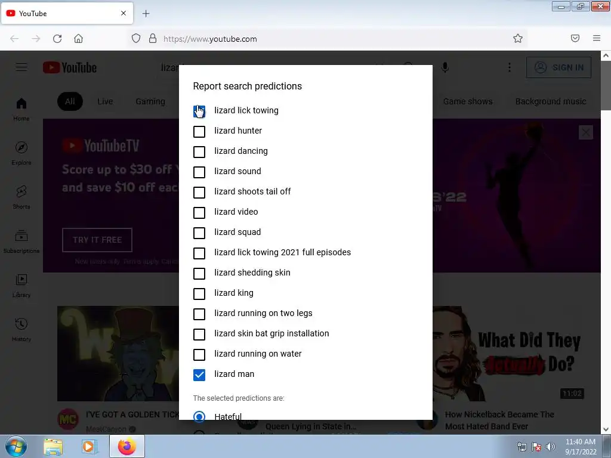
Task: Click the YouTube logo
Action: coord(70,67)
